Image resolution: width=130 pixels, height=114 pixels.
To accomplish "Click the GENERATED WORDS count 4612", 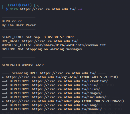I will [x=40, y=65].
